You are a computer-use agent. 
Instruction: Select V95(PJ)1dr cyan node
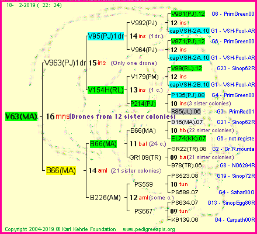(106, 36)
